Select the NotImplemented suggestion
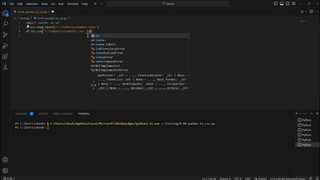Image resolution: width=320 pixels, height=180 pixels. coord(140,65)
